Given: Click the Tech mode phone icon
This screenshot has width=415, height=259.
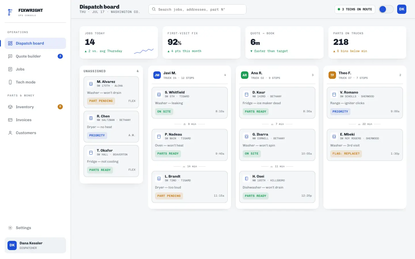Looking at the screenshot, I should pyautogui.click(x=10, y=82).
